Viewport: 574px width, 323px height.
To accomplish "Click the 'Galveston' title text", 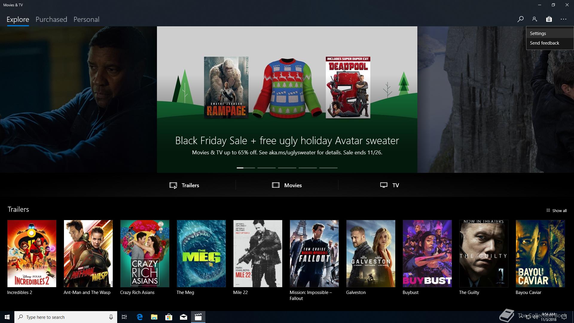I will click(x=356, y=292).
